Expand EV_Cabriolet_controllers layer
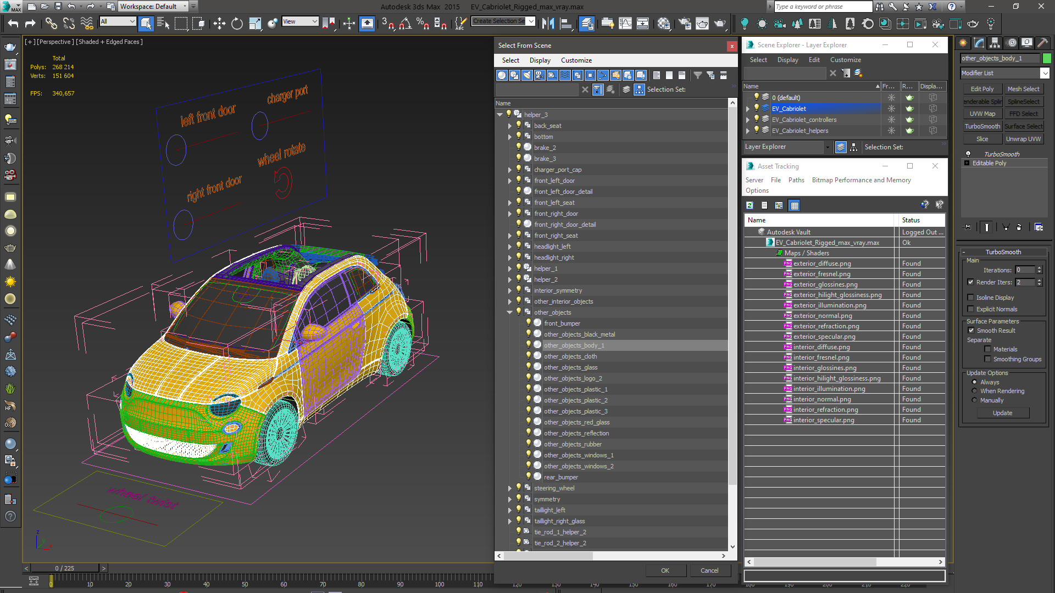 coord(748,120)
